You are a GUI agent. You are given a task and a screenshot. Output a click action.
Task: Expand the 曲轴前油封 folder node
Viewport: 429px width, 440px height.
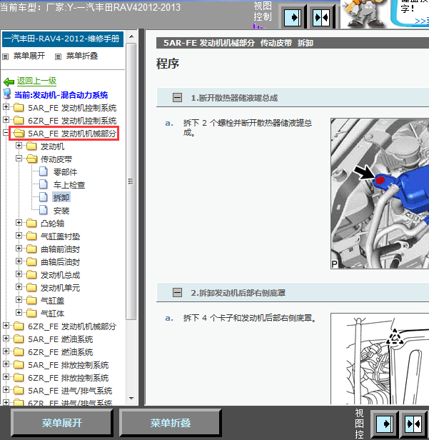tap(19, 249)
